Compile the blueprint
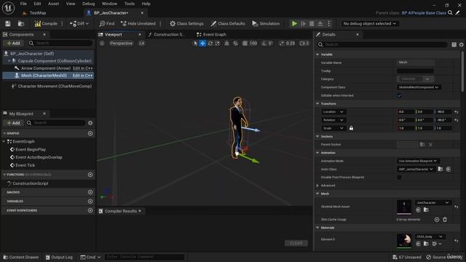 [x=46, y=23]
